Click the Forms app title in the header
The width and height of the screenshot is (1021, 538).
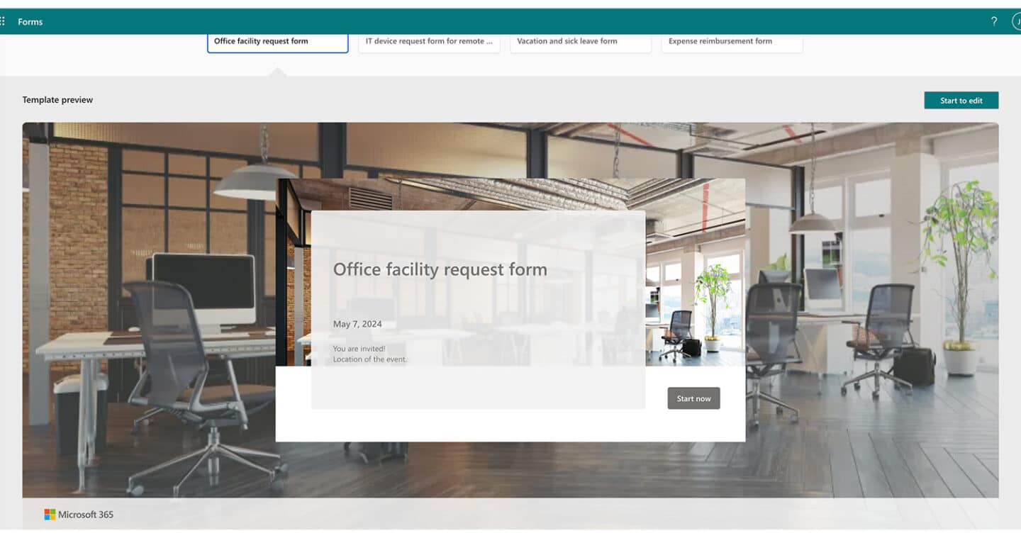coord(30,22)
